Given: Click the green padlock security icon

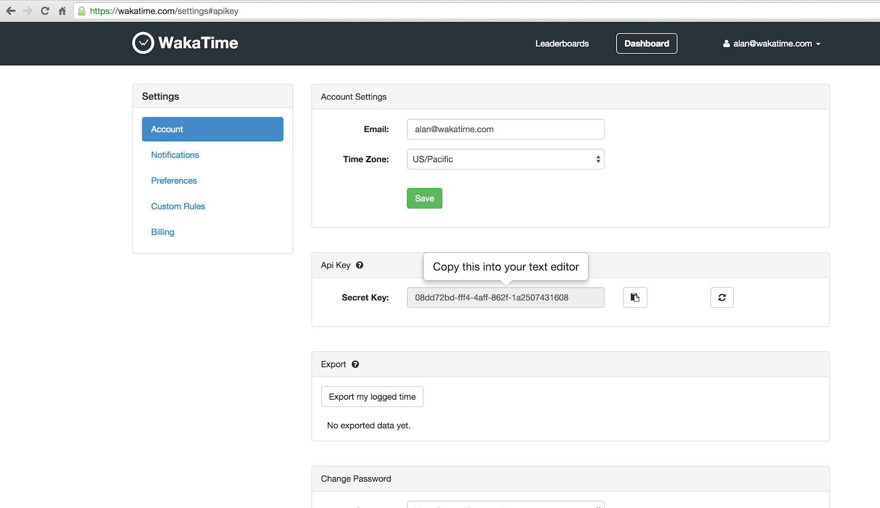Looking at the screenshot, I should (82, 11).
